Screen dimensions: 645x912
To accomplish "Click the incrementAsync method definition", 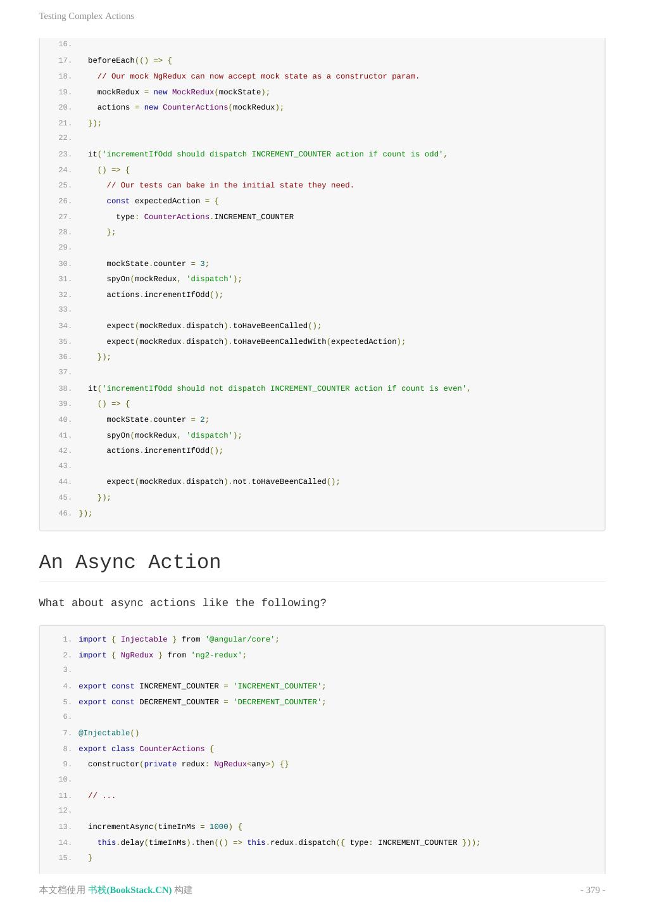I will point(165,826).
